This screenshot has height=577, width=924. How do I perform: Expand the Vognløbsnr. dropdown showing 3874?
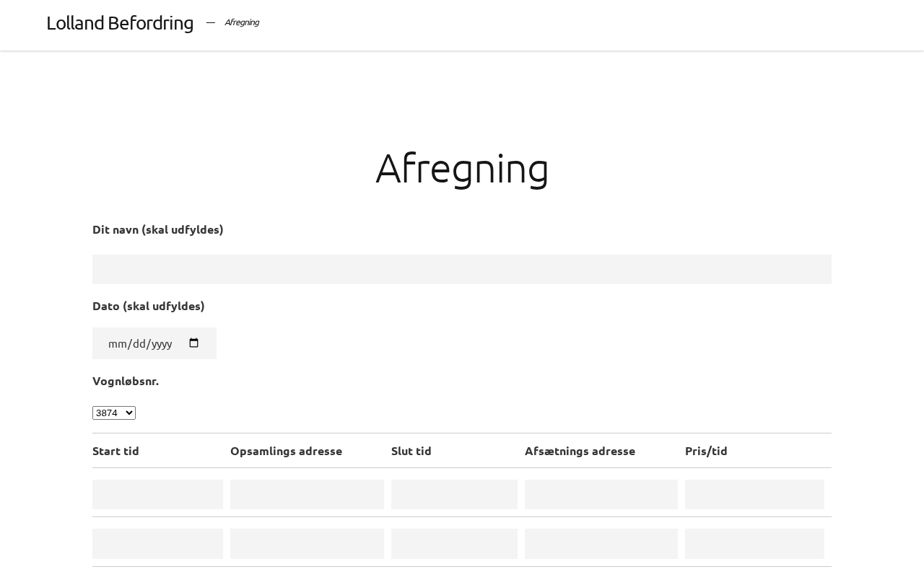pyautogui.click(x=114, y=413)
